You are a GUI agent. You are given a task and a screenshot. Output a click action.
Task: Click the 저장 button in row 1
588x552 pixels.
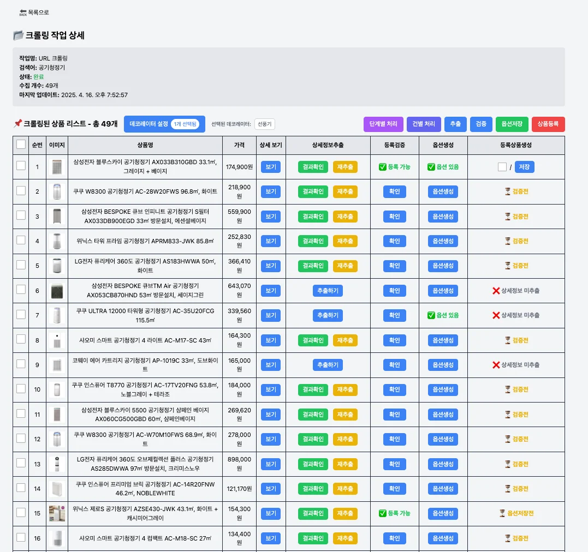(524, 167)
